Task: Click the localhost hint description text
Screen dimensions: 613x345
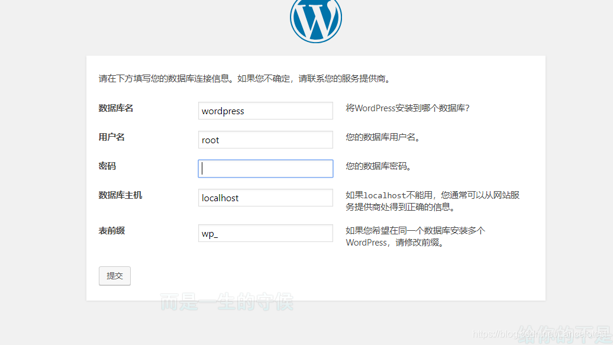Action: pyautogui.click(x=433, y=201)
